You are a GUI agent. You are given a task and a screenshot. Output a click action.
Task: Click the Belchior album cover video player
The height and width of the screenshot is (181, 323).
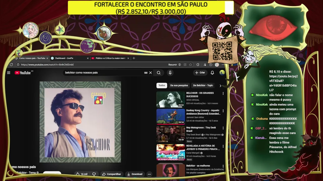point(80,122)
